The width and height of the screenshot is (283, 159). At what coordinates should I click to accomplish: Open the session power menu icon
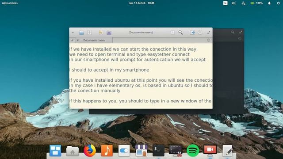tap(278, 3)
